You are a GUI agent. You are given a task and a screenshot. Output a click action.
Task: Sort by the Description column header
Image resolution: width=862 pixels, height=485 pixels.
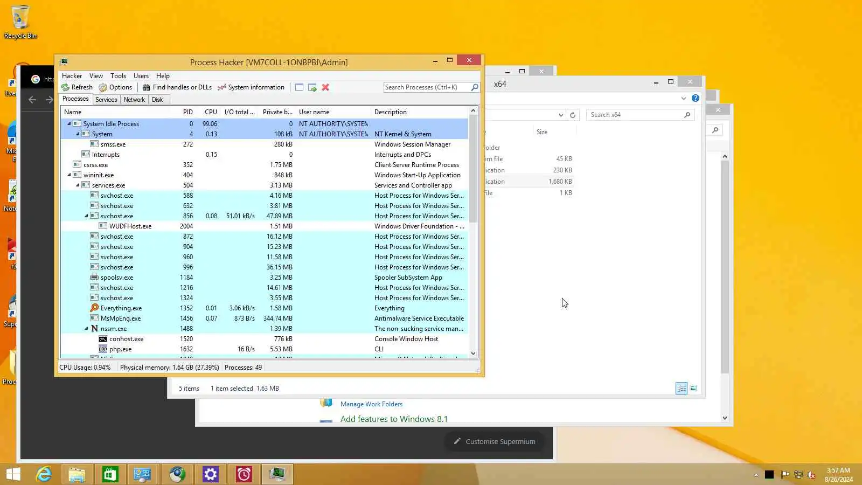(420, 112)
